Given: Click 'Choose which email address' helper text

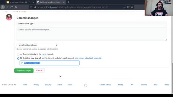Looking at the screenshot, I should tap(37, 49).
